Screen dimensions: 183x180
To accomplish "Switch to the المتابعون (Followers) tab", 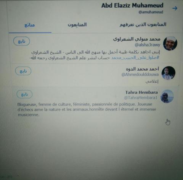I will (77, 24).
